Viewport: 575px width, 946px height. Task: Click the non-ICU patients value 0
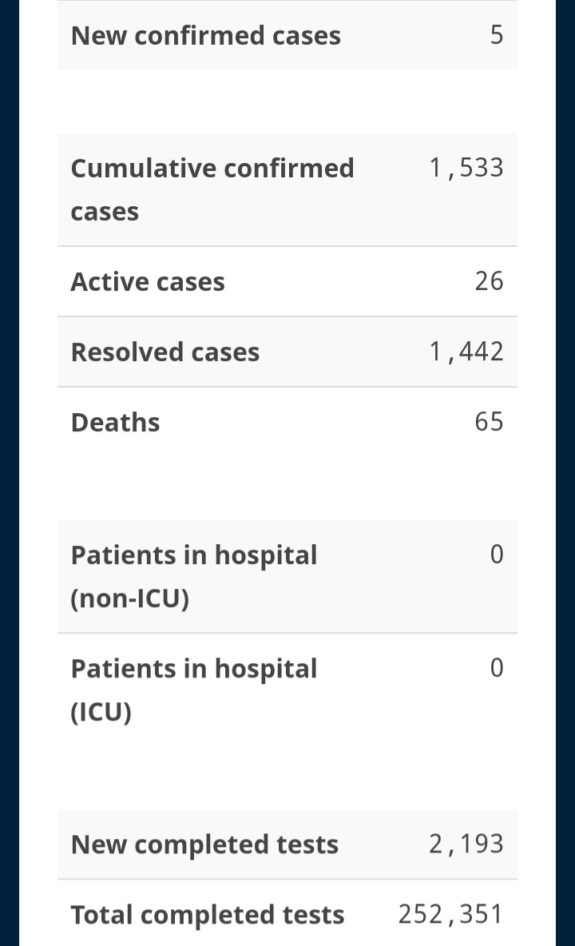(496, 554)
